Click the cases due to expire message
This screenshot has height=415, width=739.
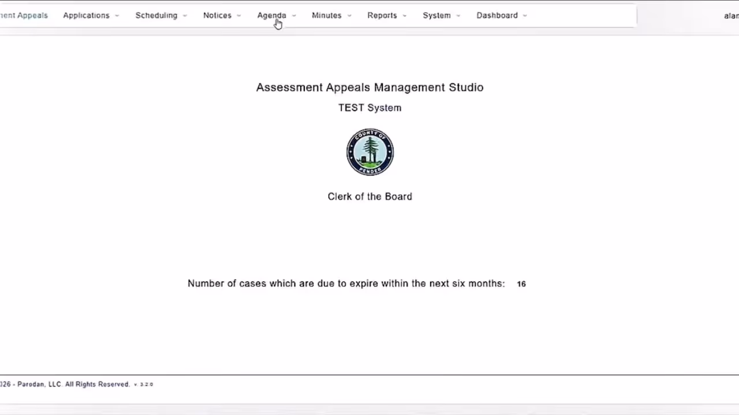346,284
